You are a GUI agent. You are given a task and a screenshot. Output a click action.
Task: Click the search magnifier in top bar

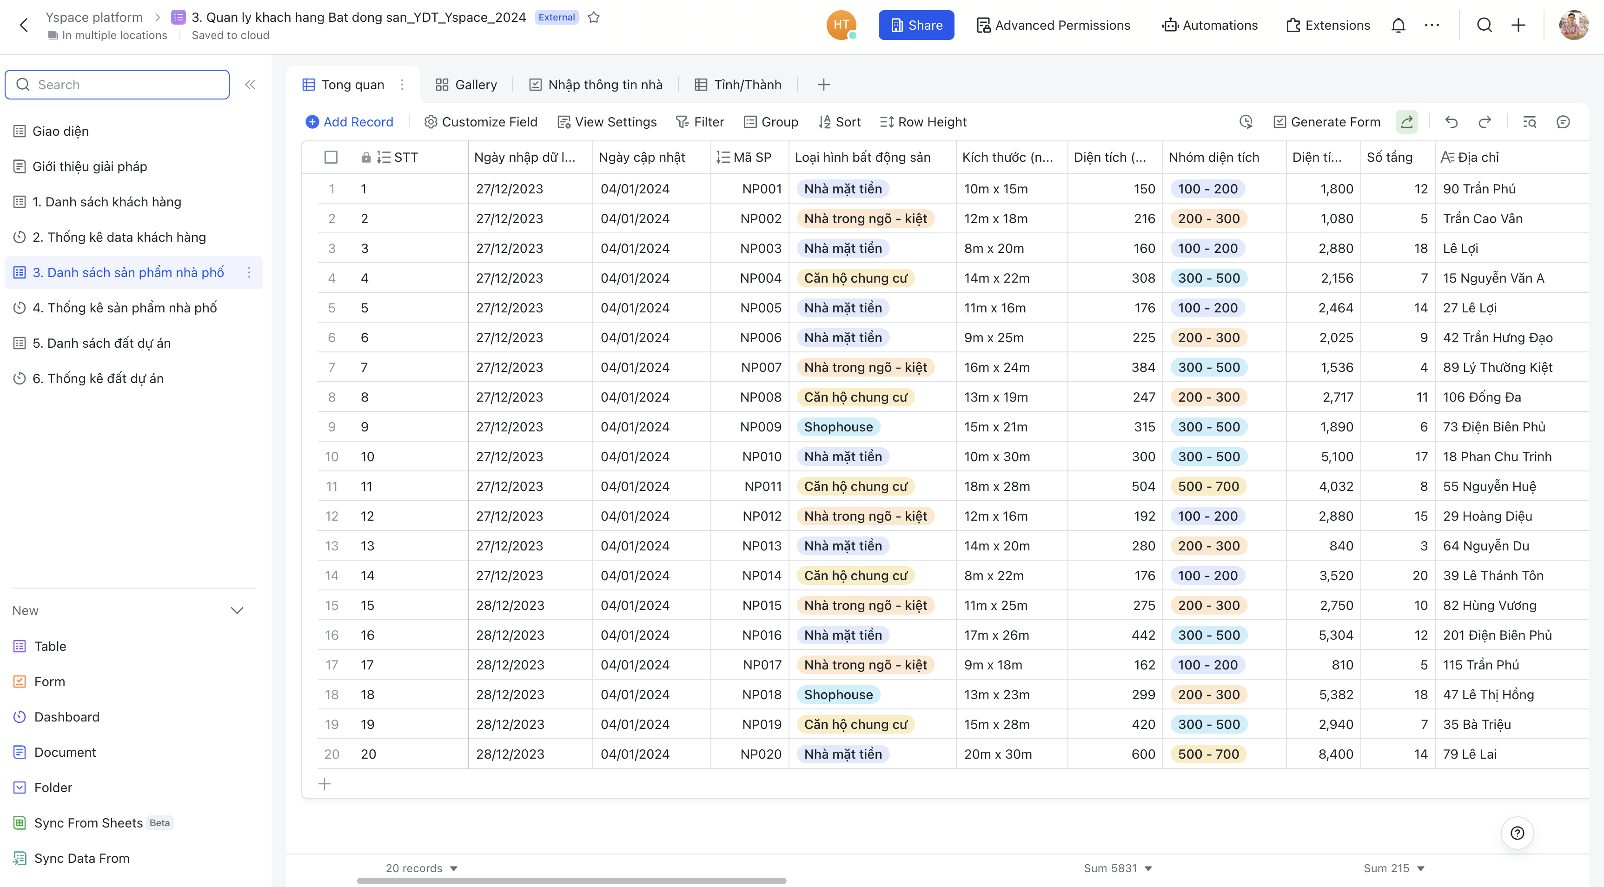coord(1485,26)
